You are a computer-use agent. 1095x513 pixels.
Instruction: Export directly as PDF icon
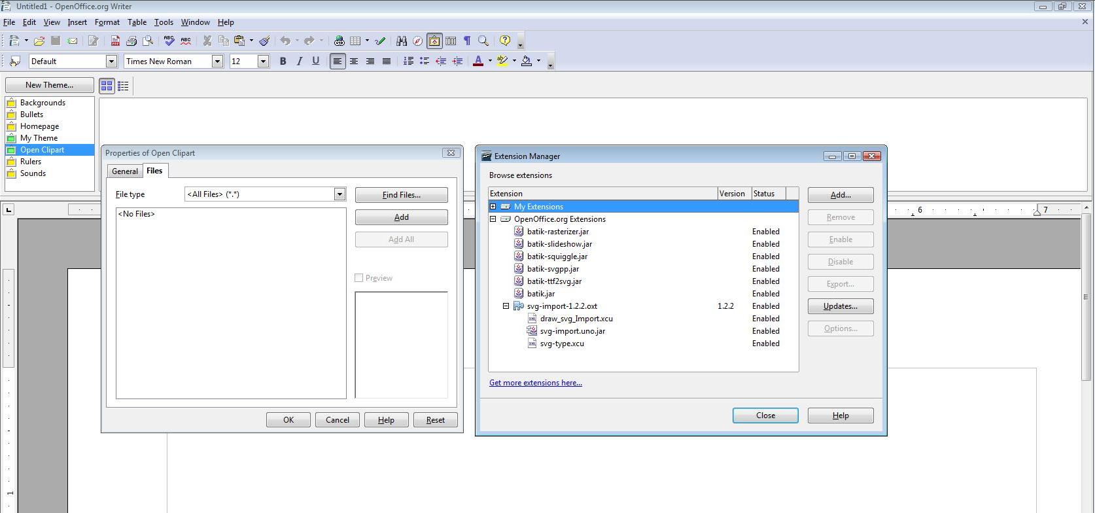tap(115, 41)
